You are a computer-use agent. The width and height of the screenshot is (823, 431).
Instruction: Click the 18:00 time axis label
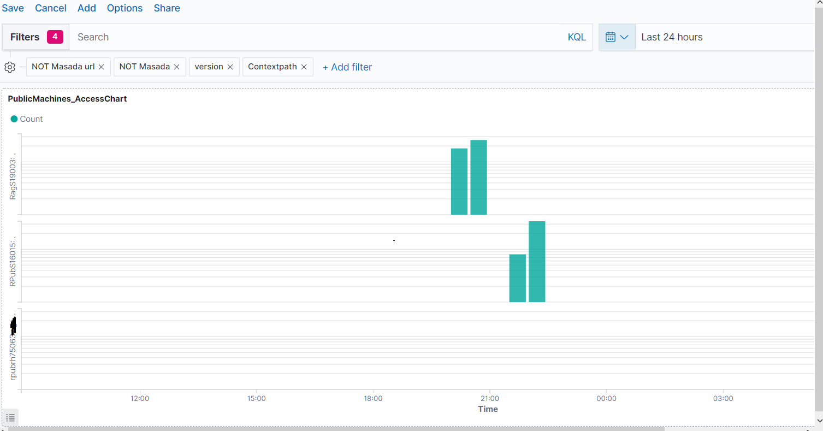373,399
